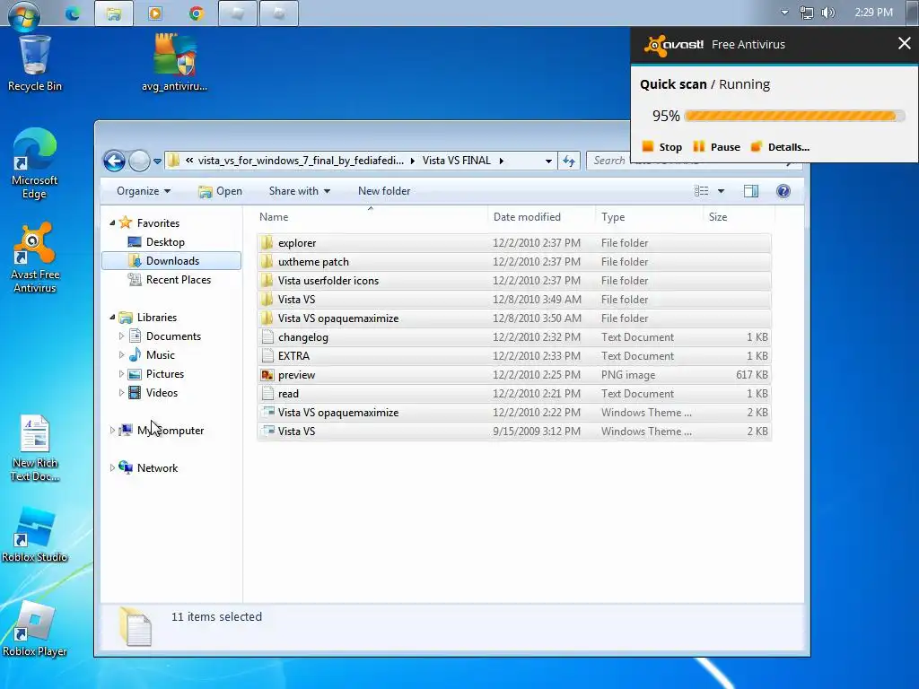Open the volume speaker tray icon
The image size is (919, 689).
(828, 13)
